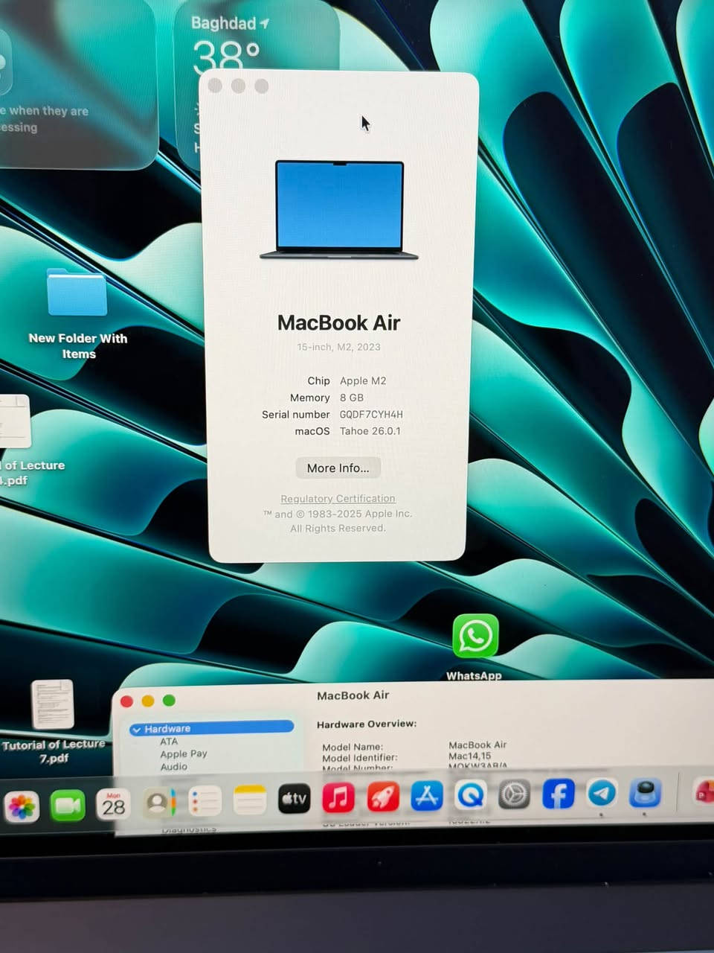Click the red rocket app icon in Dock
Screen dimensions: 714x953
coord(382,797)
